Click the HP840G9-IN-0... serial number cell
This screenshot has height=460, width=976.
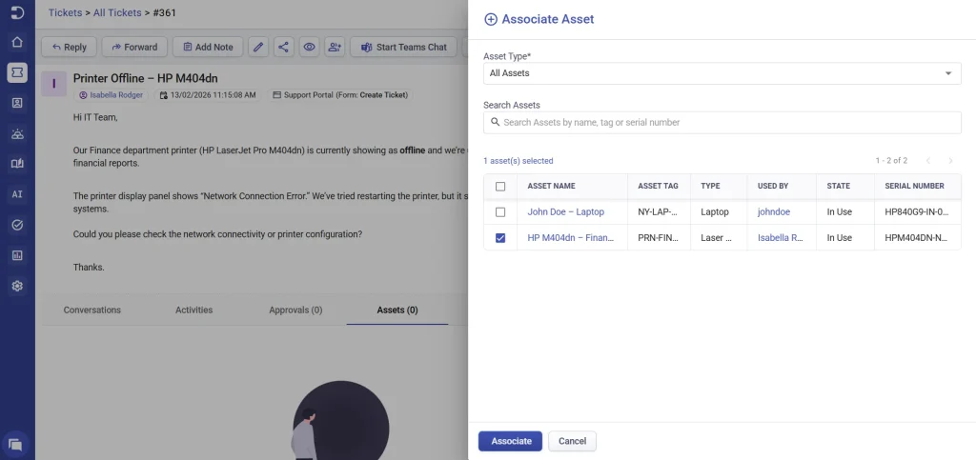coord(917,212)
